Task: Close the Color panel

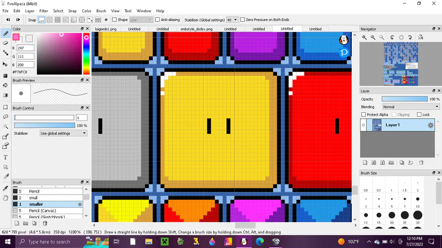Action: (x=87, y=29)
